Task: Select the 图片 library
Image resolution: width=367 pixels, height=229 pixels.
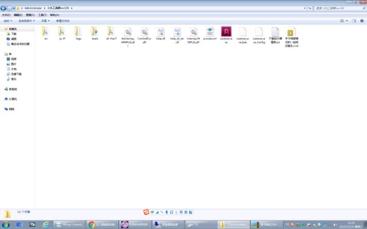Action: 14,64
